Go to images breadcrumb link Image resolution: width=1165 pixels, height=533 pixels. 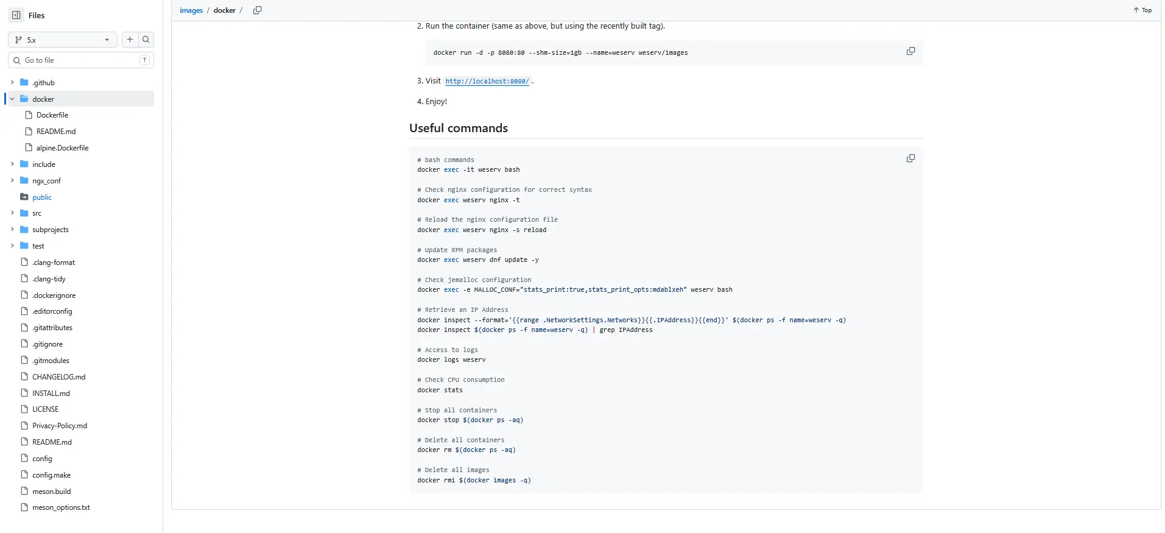[x=191, y=10]
